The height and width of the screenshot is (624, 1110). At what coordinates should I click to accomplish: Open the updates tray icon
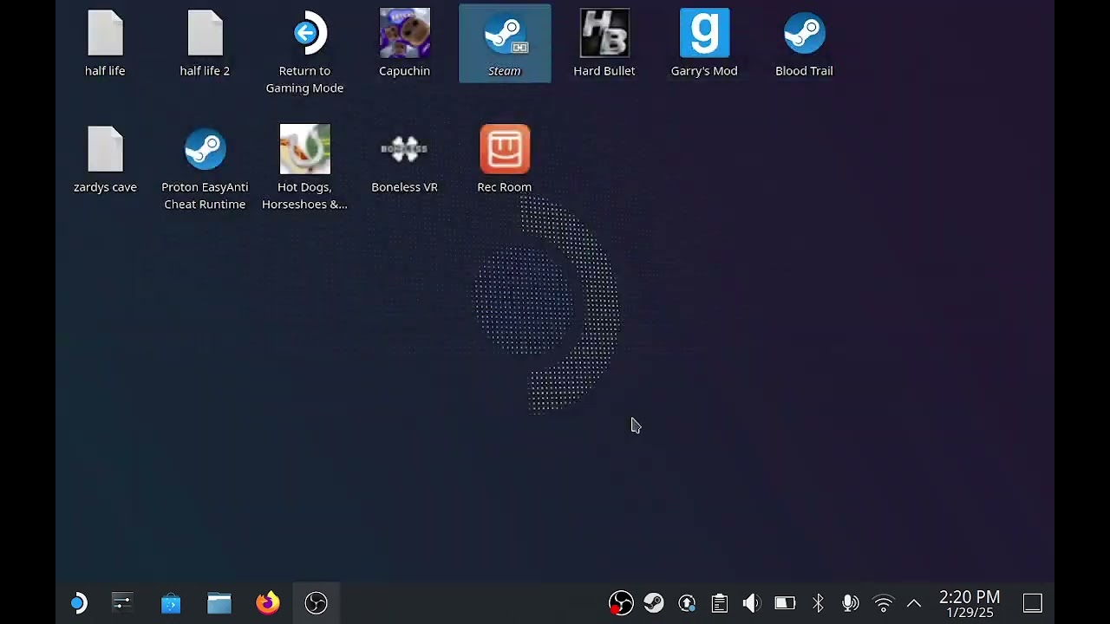point(687,603)
